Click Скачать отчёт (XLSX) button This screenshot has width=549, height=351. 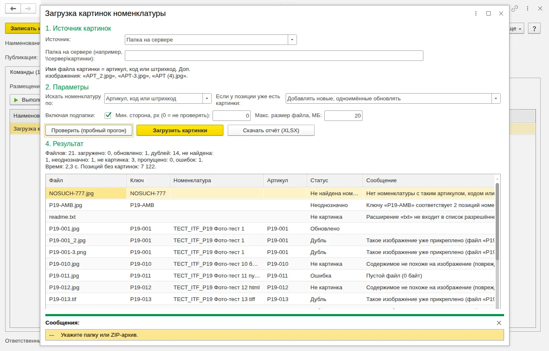(271, 131)
